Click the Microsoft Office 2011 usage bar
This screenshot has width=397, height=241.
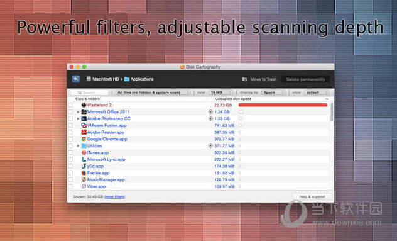point(241,112)
